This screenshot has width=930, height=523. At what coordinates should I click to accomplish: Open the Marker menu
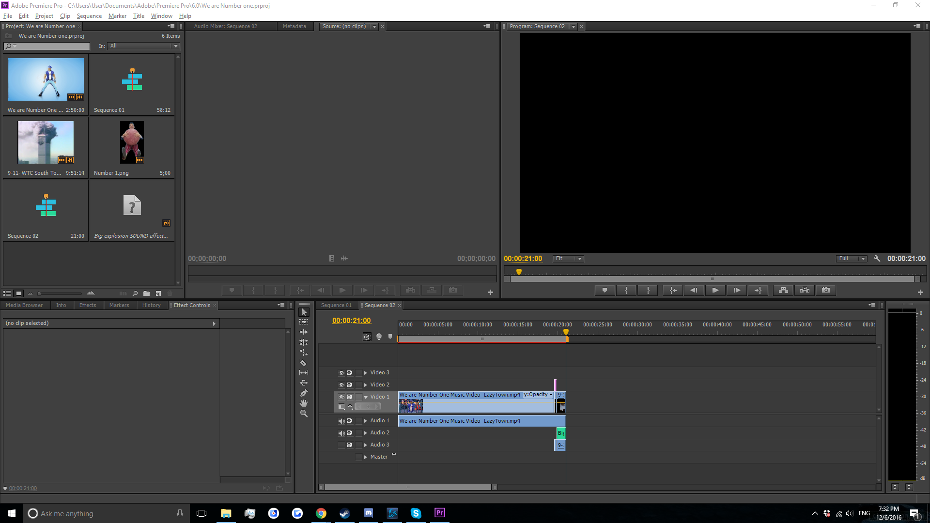(117, 16)
